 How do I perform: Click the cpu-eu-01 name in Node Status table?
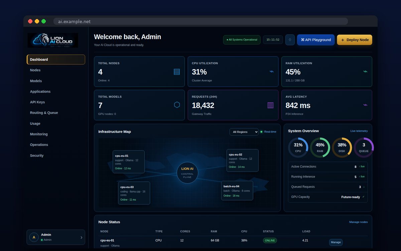tap(107, 240)
